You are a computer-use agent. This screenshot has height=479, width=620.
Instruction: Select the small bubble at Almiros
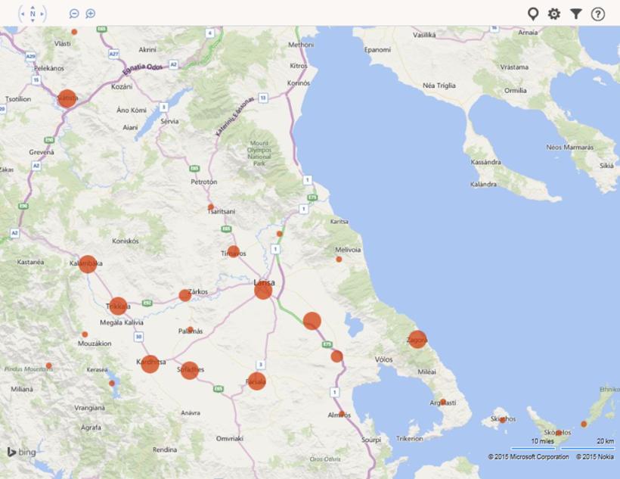(x=342, y=414)
